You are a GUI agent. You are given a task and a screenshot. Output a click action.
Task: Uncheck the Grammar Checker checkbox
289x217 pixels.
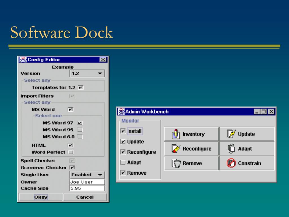coord(72,168)
